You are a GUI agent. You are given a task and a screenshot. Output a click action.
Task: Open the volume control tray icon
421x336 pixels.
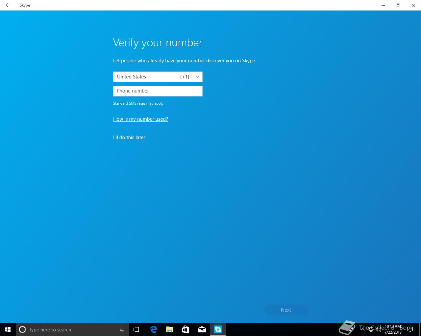point(378,329)
